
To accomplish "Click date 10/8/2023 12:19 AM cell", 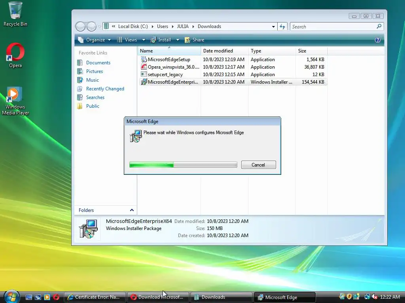I will tap(224, 60).
